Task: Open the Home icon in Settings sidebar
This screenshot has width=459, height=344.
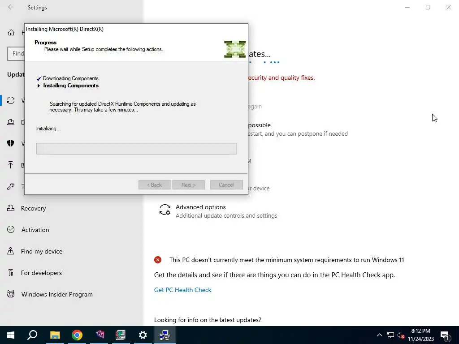Action: tap(11, 32)
